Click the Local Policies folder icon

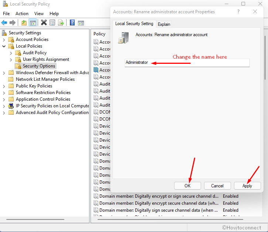click(x=11, y=46)
